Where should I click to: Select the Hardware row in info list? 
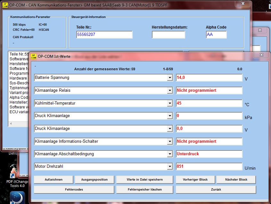pos(19,78)
